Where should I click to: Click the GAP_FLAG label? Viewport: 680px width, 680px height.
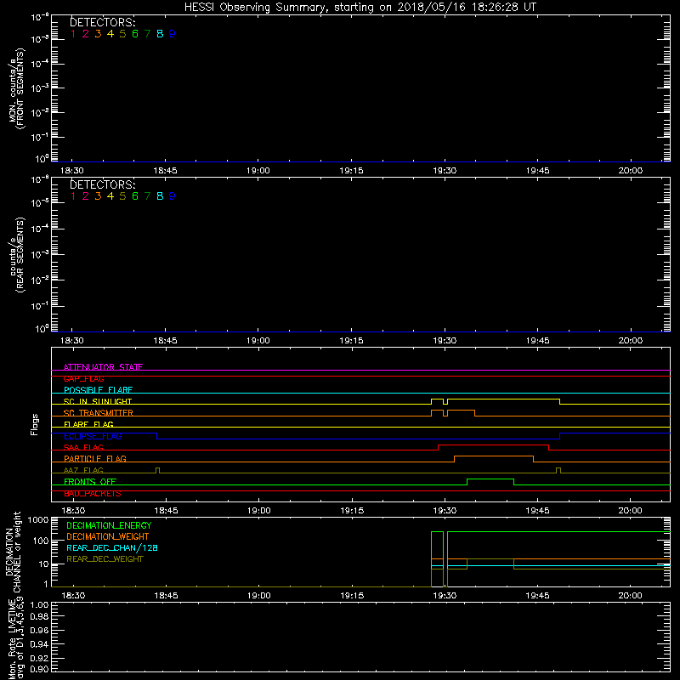coord(83,378)
